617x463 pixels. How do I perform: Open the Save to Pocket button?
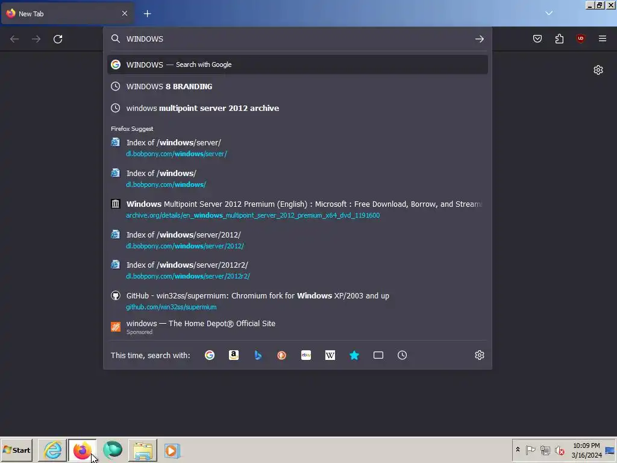(x=537, y=39)
